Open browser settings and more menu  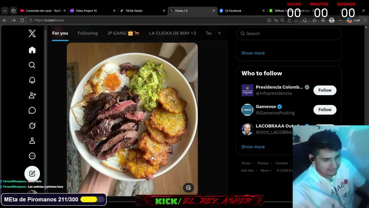(x=340, y=20)
